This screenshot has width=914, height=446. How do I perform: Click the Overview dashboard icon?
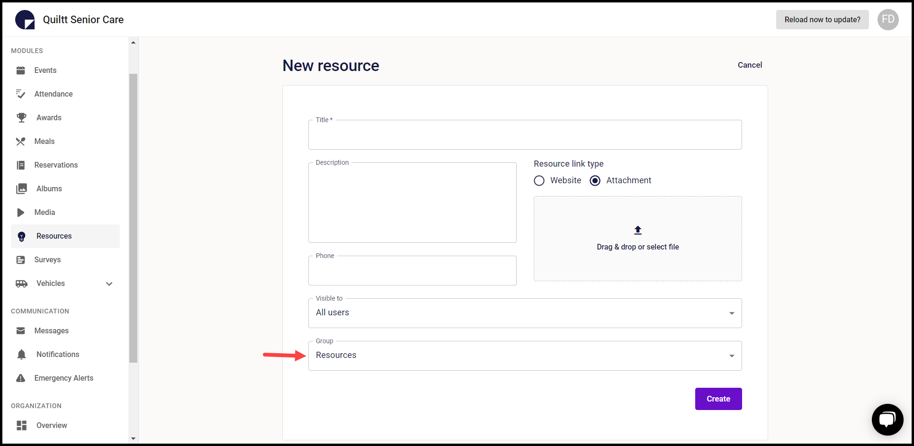(21, 426)
